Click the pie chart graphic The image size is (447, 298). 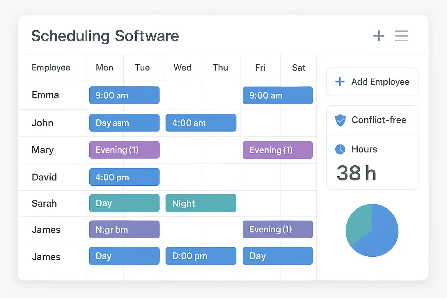click(x=372, y=230)
